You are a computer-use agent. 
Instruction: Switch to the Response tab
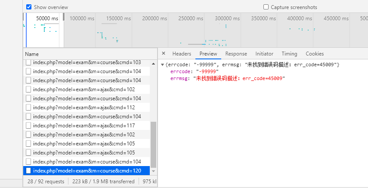(236, 54)
